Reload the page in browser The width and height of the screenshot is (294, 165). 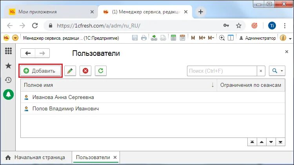click(x=35, y=26)
